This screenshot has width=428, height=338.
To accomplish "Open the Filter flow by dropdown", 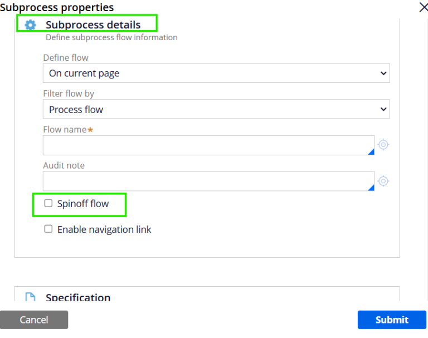I will pos(216,110).
